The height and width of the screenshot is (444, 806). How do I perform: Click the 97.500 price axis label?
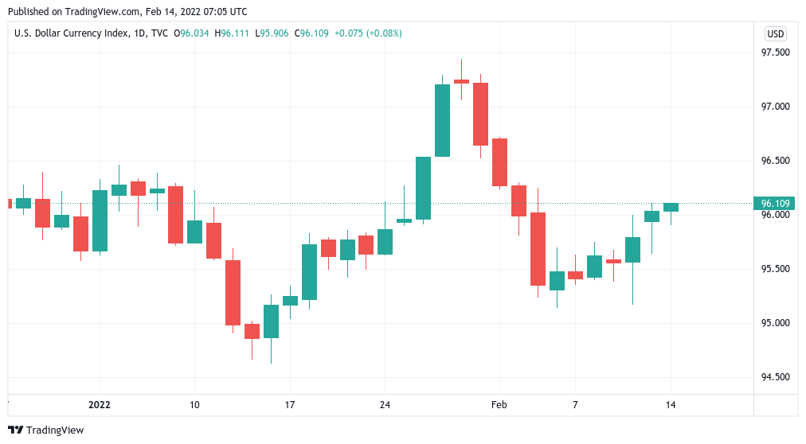775,53
